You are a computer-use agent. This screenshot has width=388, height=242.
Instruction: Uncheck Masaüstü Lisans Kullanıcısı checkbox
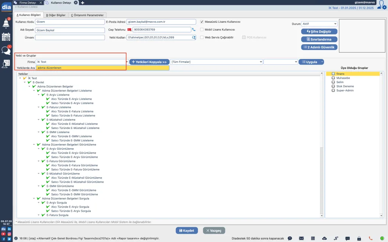(x=202, y=22)
